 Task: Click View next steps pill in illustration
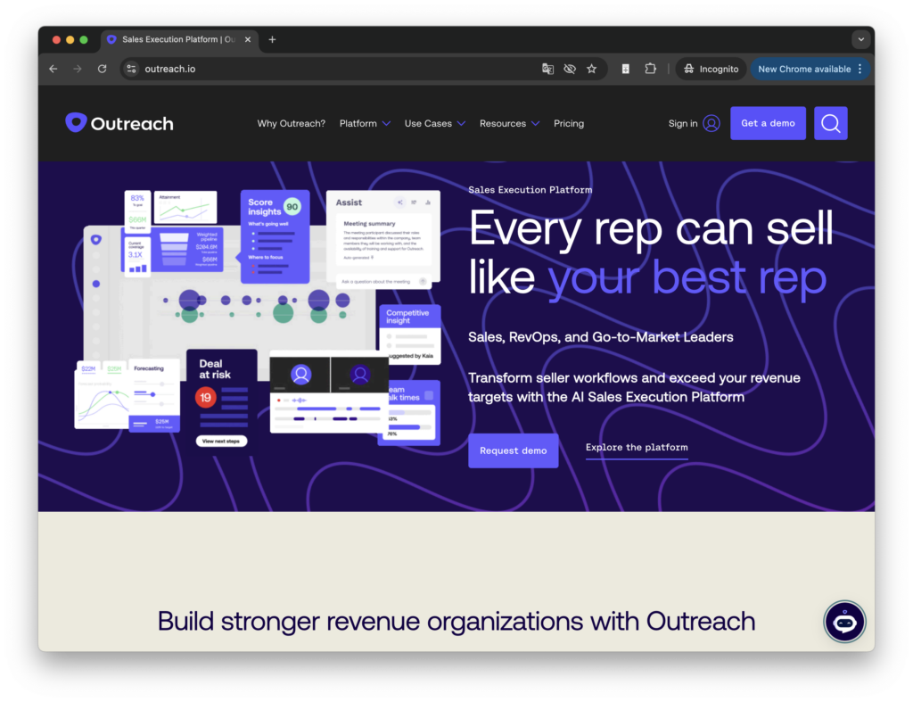221,441
